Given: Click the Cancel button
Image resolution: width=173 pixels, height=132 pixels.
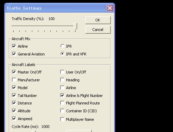Looking at the screenshot, I should click(98, 30).
